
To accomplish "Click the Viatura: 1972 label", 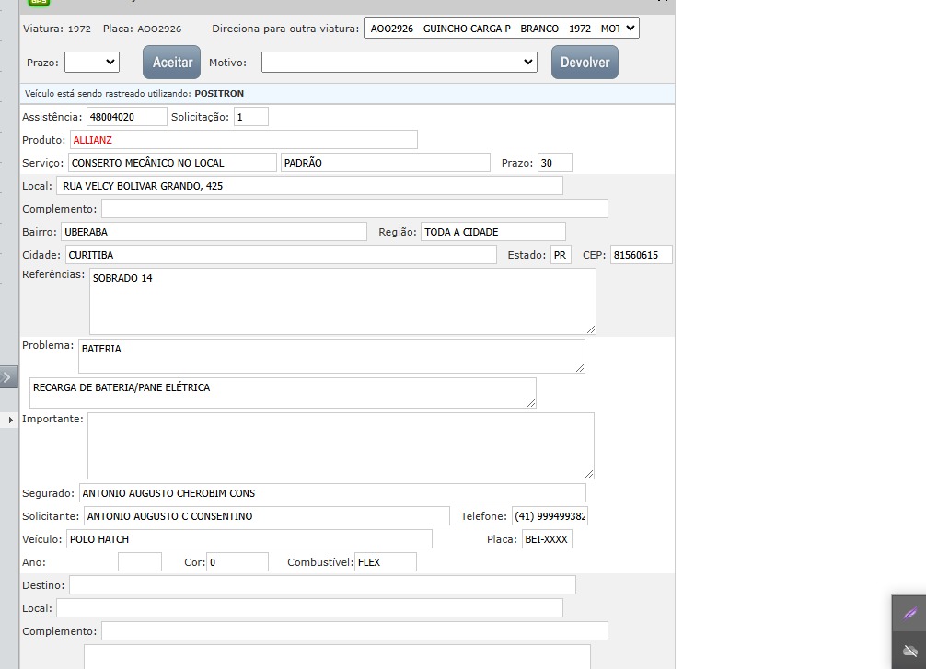I will [57, 29].
